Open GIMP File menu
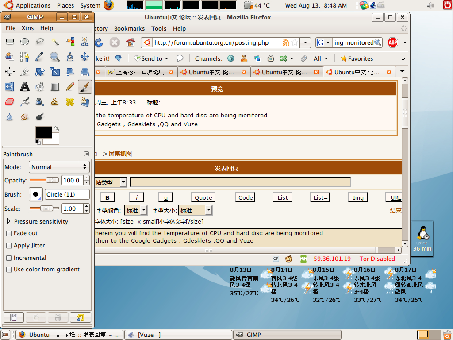Image resolution: width=453 pixels, height=340 pixels. click(11, 28)
